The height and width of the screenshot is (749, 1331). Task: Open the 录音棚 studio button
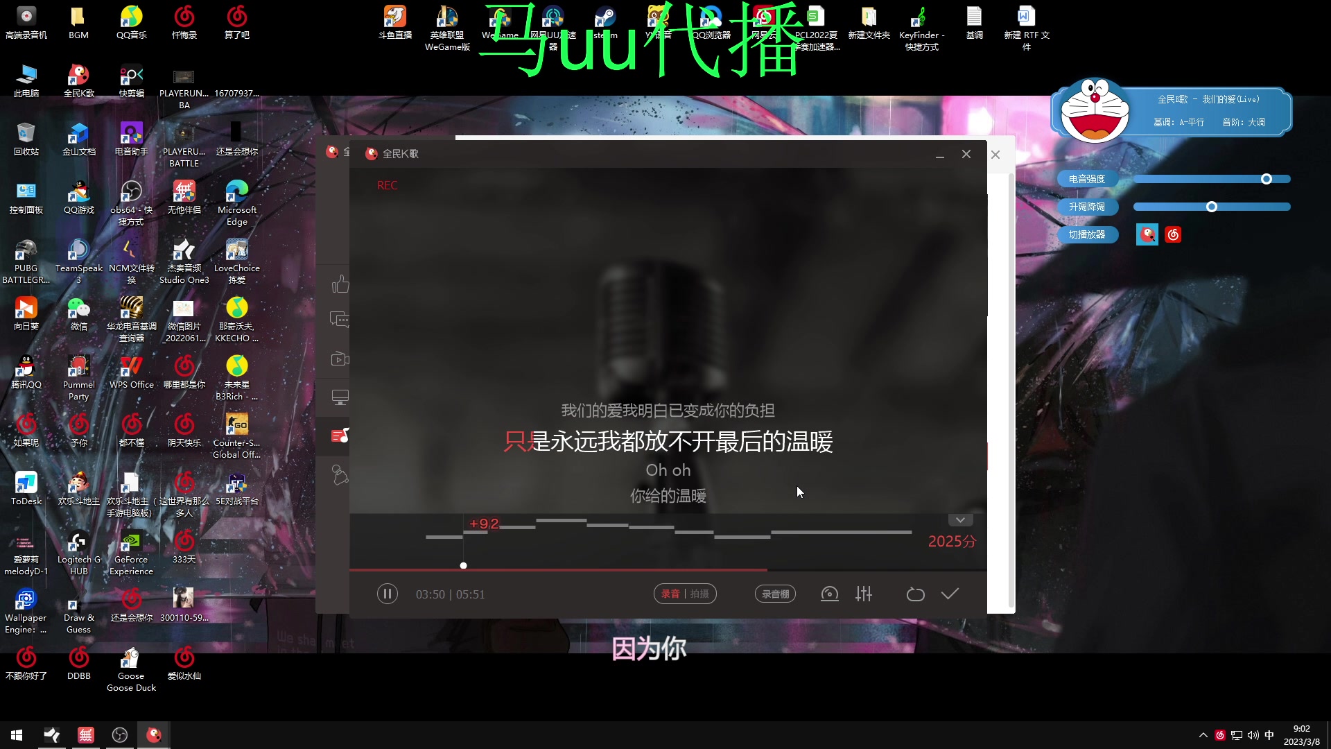(775, 594)
